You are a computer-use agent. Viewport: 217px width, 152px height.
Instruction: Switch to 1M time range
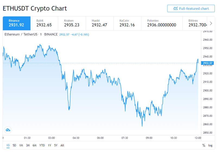pos(21,145)
